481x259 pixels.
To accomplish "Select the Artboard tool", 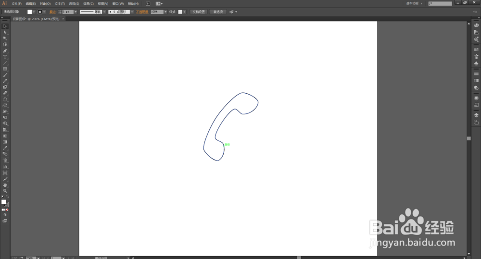I will coord(5,173).
